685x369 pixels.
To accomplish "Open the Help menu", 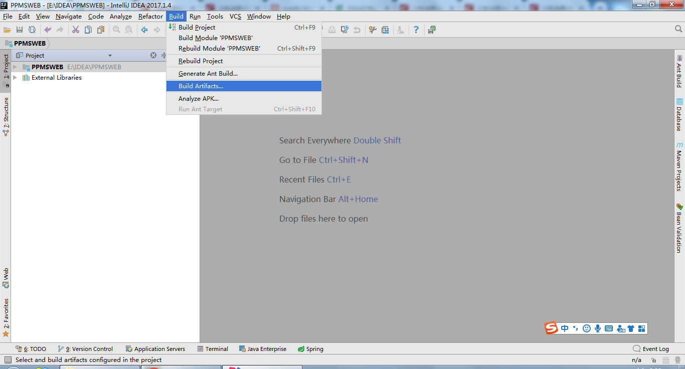I will 283,17.
